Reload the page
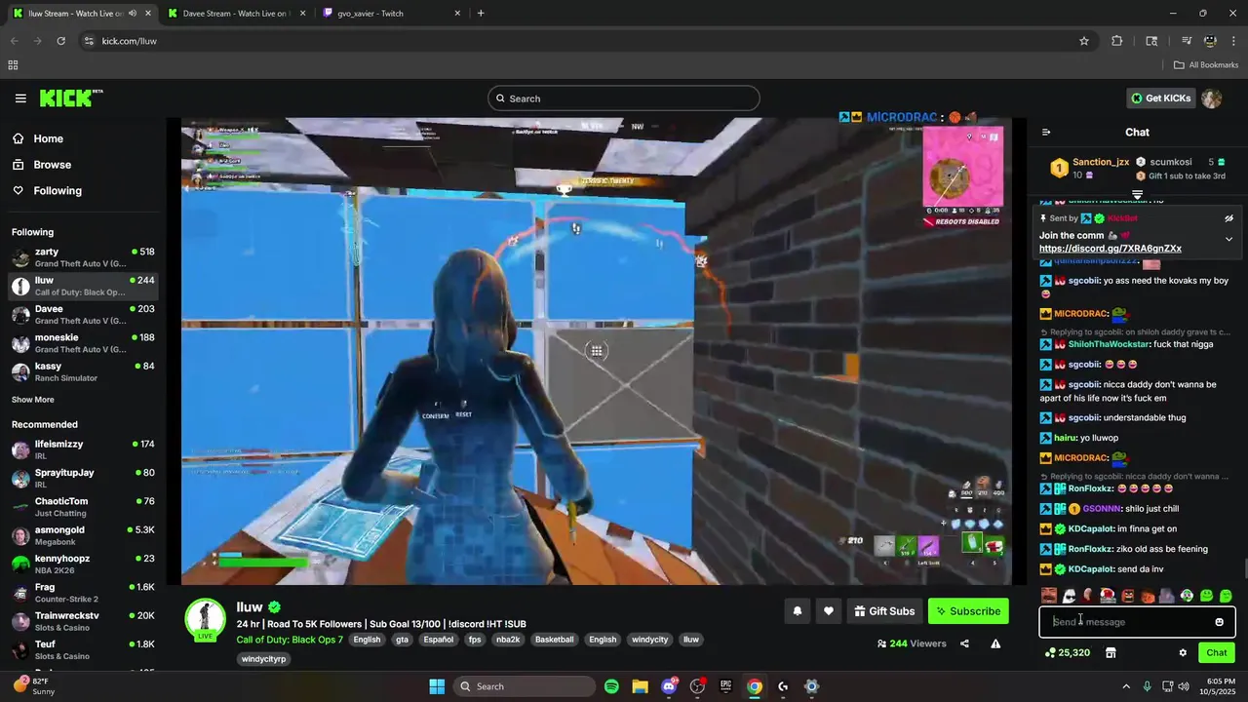Viewport: 1248px width, 702px height. click(x=60, y=41)
